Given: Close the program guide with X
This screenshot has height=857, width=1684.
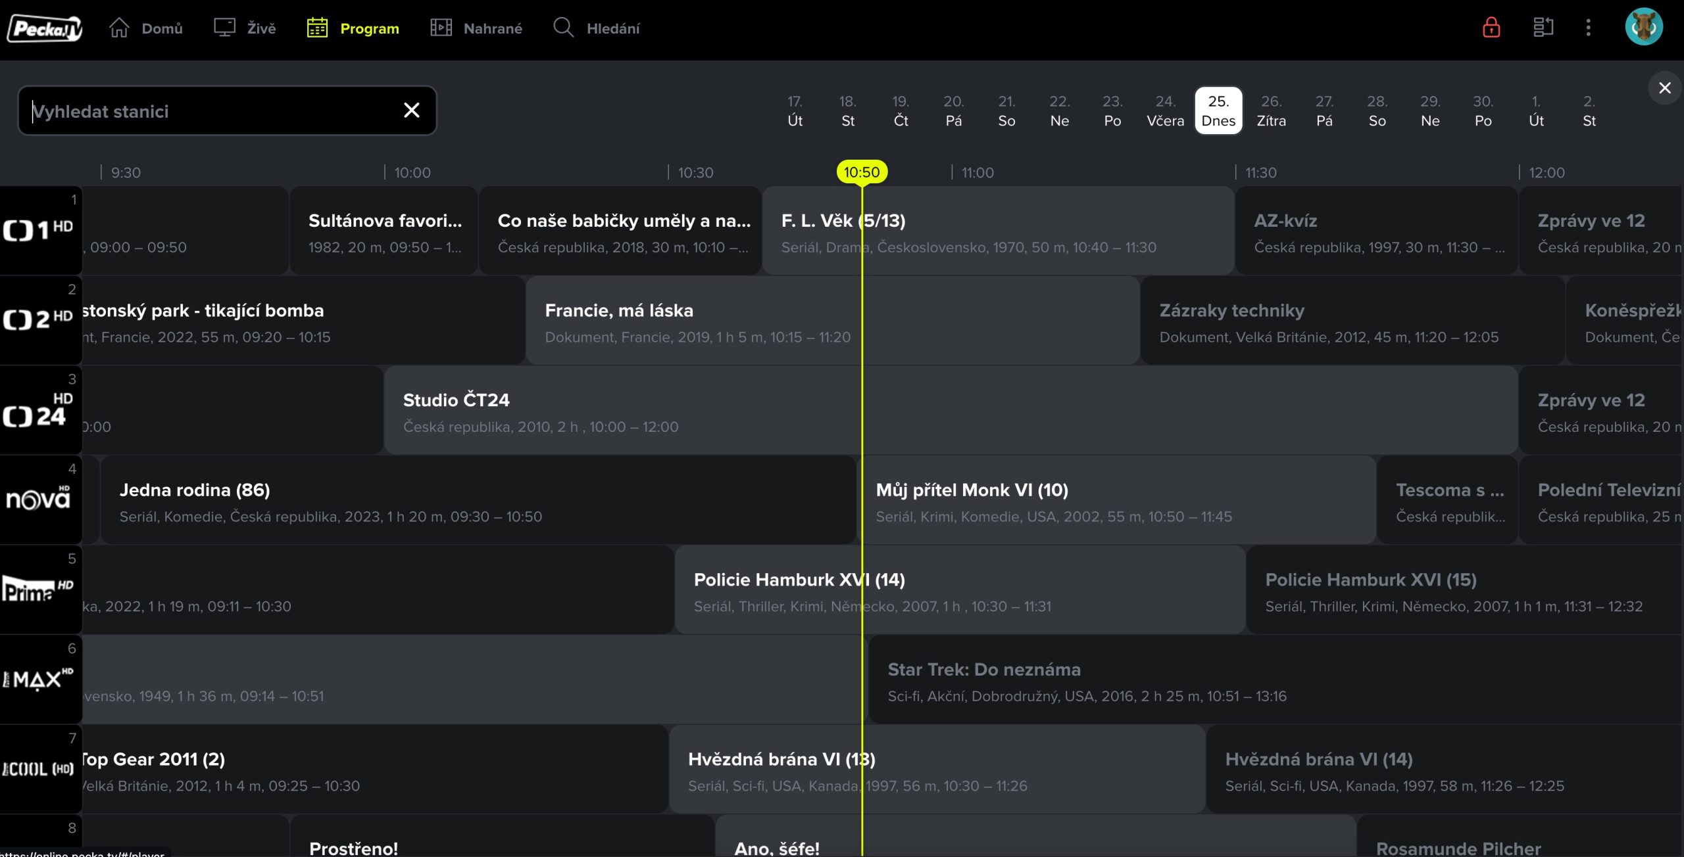Looking at the screenshot, I should pyautogui.click(x=1665, y=88).
